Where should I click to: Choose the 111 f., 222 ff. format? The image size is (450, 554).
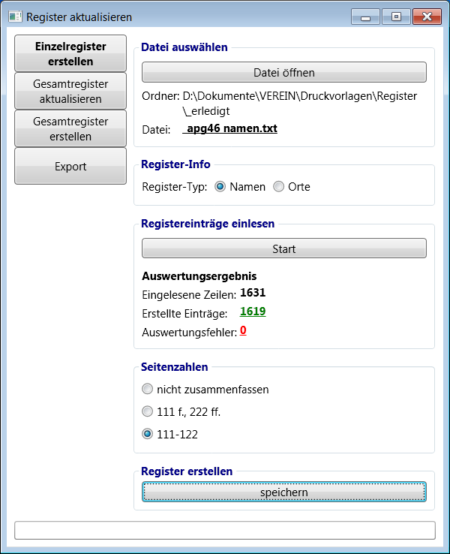tap(148, 411)
